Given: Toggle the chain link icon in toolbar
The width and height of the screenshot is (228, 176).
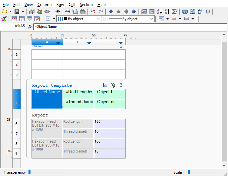Looking at the screenshot, I should pyautogui.click(x=47, y=12).
